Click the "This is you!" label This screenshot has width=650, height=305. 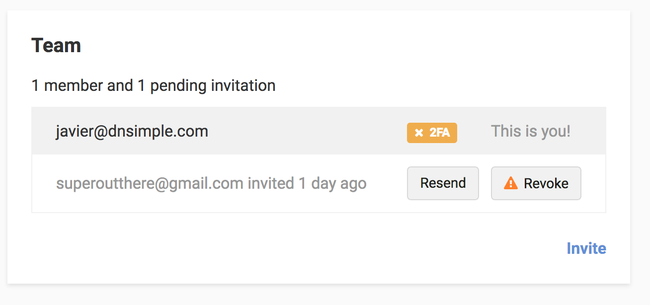point(530,131)
